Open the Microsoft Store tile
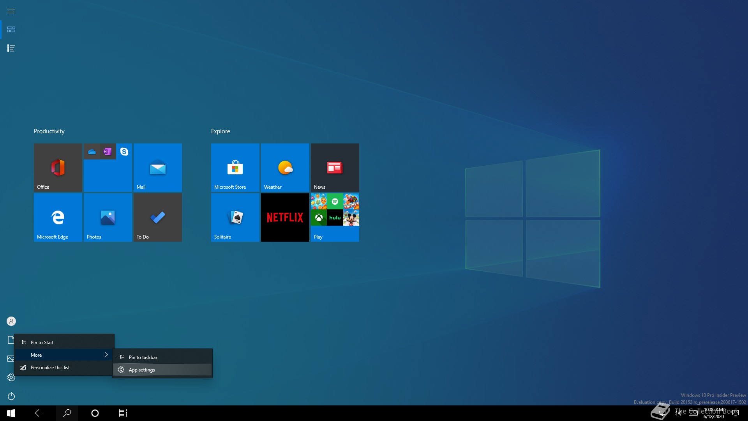 pos(235,168)
